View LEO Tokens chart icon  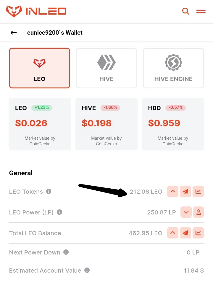pos(198,191)
